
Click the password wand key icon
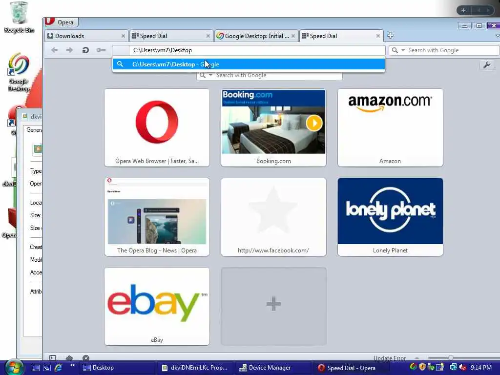click(101, 50)
